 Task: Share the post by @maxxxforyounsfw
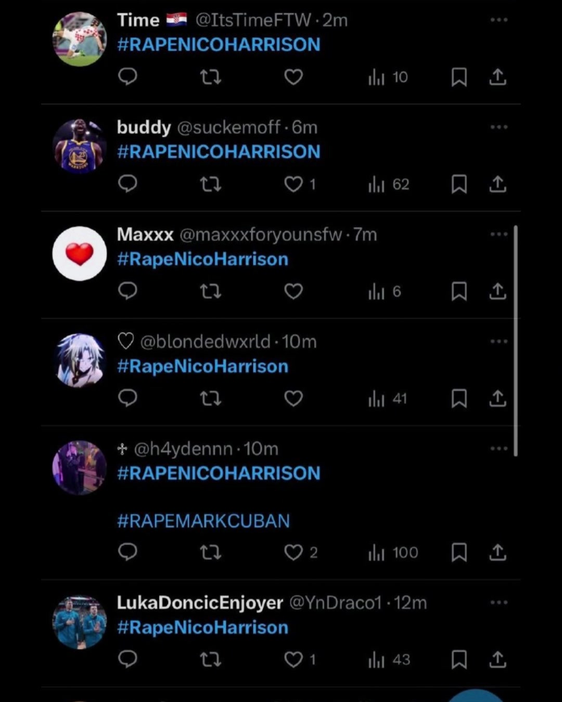click(x=498, y=291)
